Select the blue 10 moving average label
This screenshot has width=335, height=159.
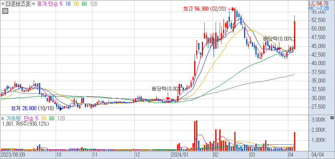(x=68, y=4)
